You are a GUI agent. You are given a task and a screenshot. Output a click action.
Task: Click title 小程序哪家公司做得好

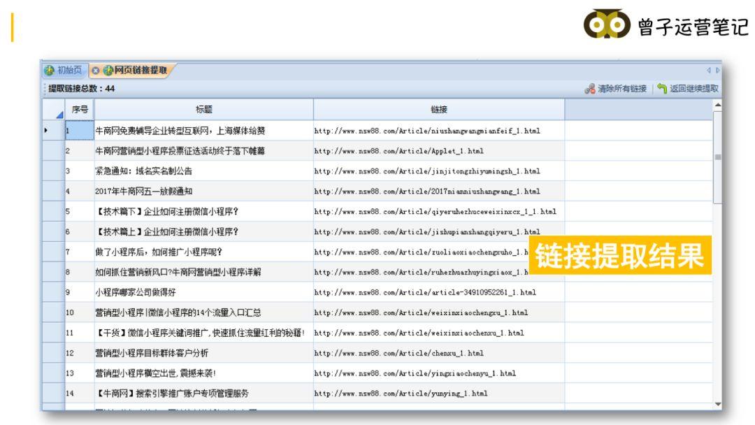click(136, 292)
